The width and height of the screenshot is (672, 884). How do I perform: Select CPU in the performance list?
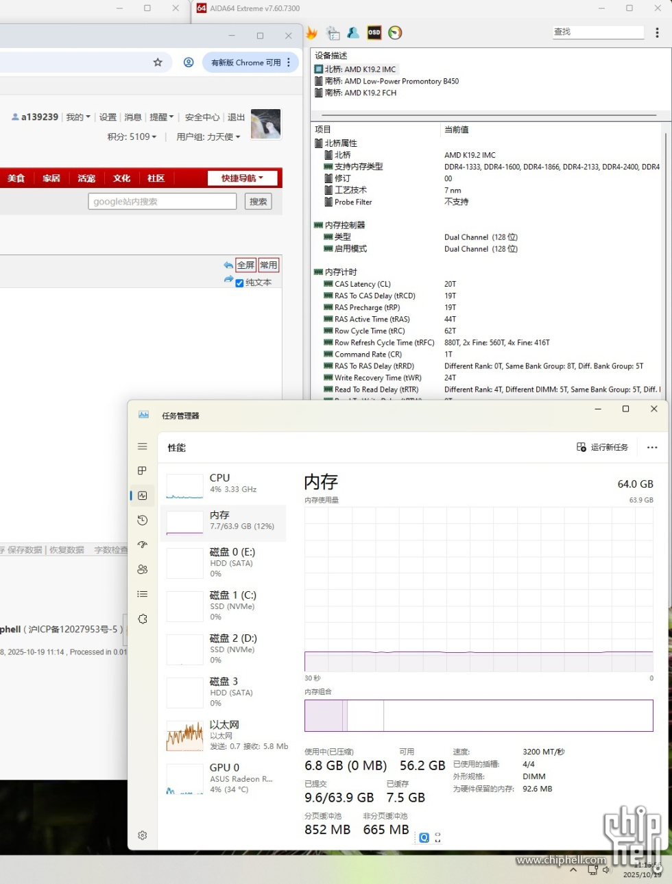[223, 483]
